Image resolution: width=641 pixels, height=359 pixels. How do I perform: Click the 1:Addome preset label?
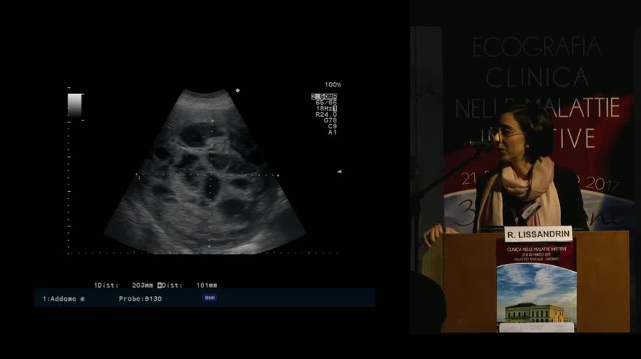[x=63, y=298]
